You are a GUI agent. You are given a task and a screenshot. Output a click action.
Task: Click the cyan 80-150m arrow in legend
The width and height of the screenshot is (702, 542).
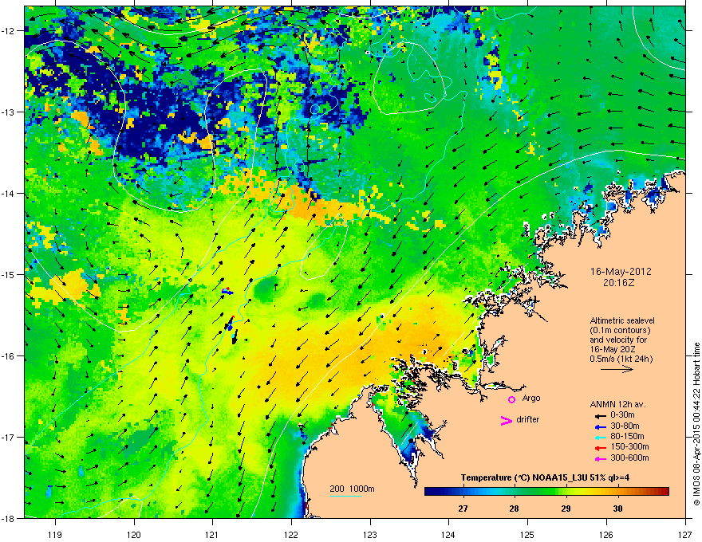(601, 438)
